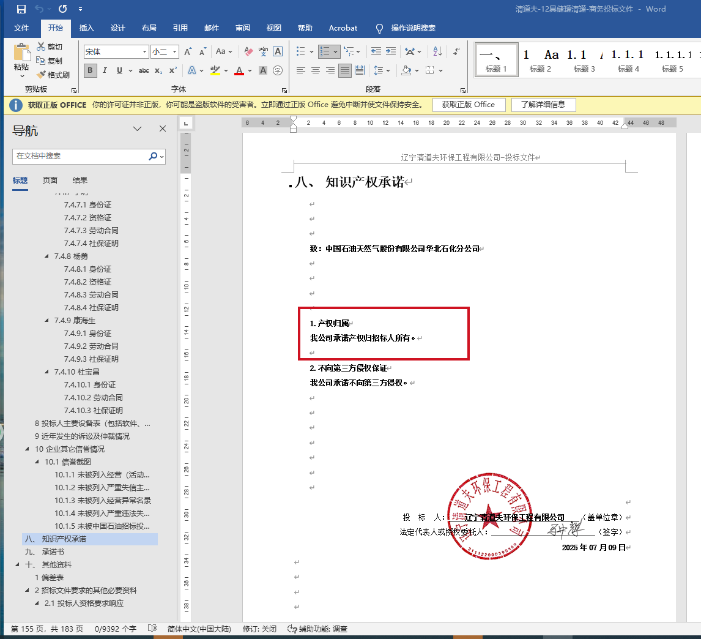This screenshot has width=701, height=639.
Task: Clear all formatting with the eraser icon
Action: (x=248, y=51)
